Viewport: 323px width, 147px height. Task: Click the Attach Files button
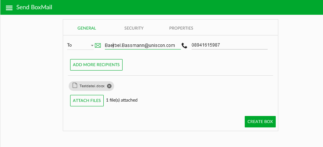(87, 100)
